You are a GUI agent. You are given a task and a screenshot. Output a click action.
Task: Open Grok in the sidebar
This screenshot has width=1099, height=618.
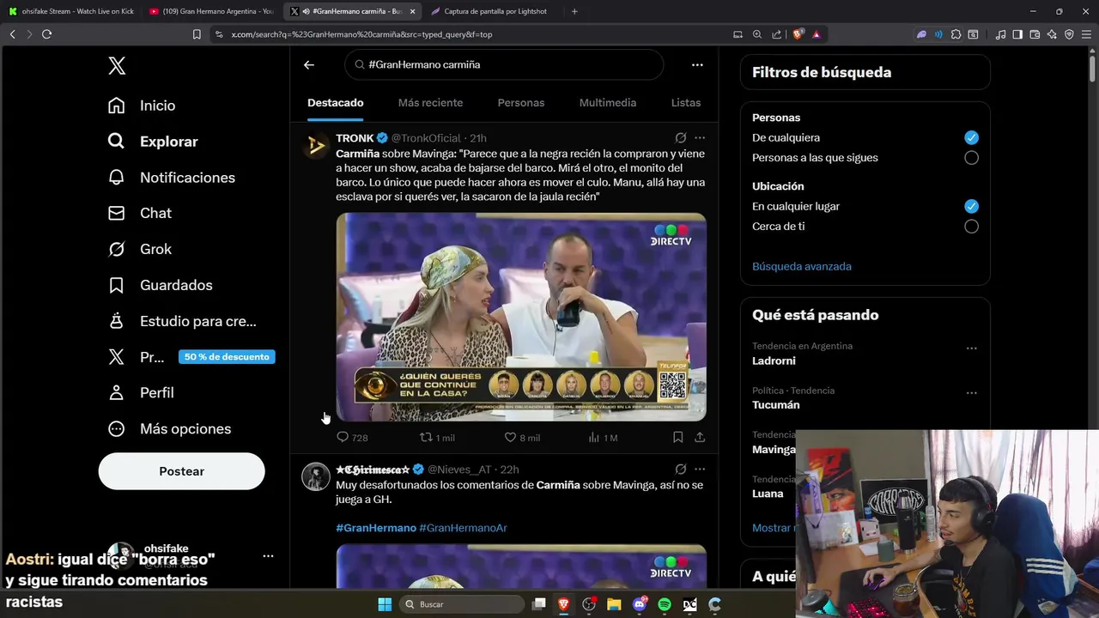140,249
